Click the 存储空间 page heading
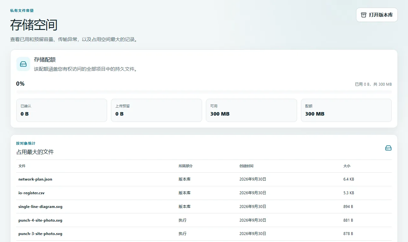The width and height of the screenshot is (408, 242). pos(34,25)
